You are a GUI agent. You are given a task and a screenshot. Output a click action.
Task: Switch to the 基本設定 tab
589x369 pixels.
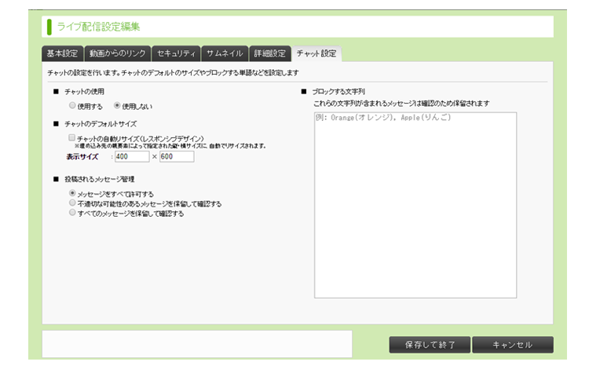point(62,53)
